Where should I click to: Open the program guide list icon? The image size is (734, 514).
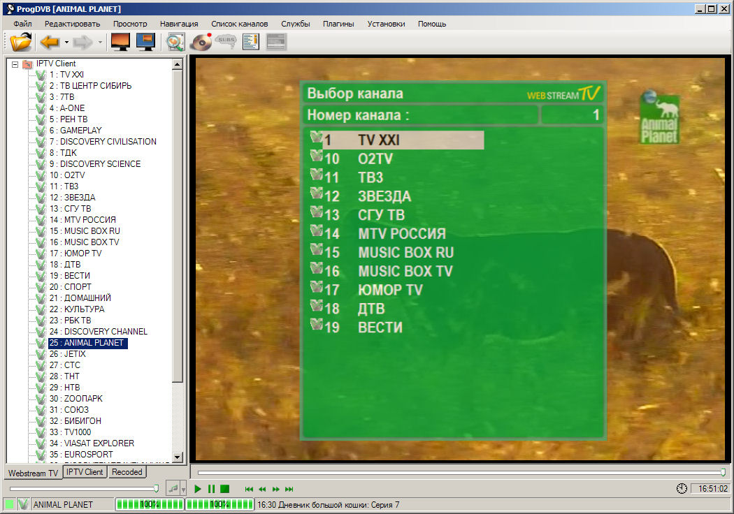tap(251, 42)
